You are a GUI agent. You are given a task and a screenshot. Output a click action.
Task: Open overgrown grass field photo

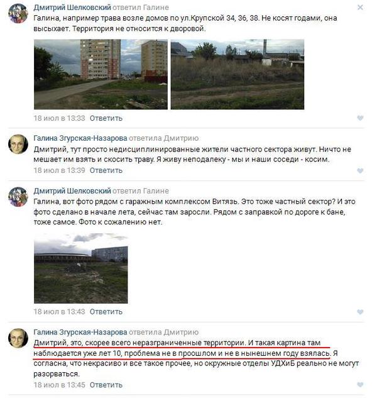238,74
